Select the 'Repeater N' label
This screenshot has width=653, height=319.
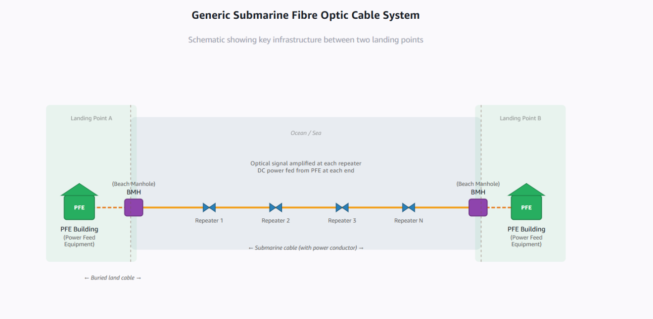[x=409, y=221]
